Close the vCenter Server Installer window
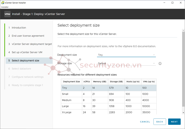Screen dimensions: 185x129 point(181,3)
